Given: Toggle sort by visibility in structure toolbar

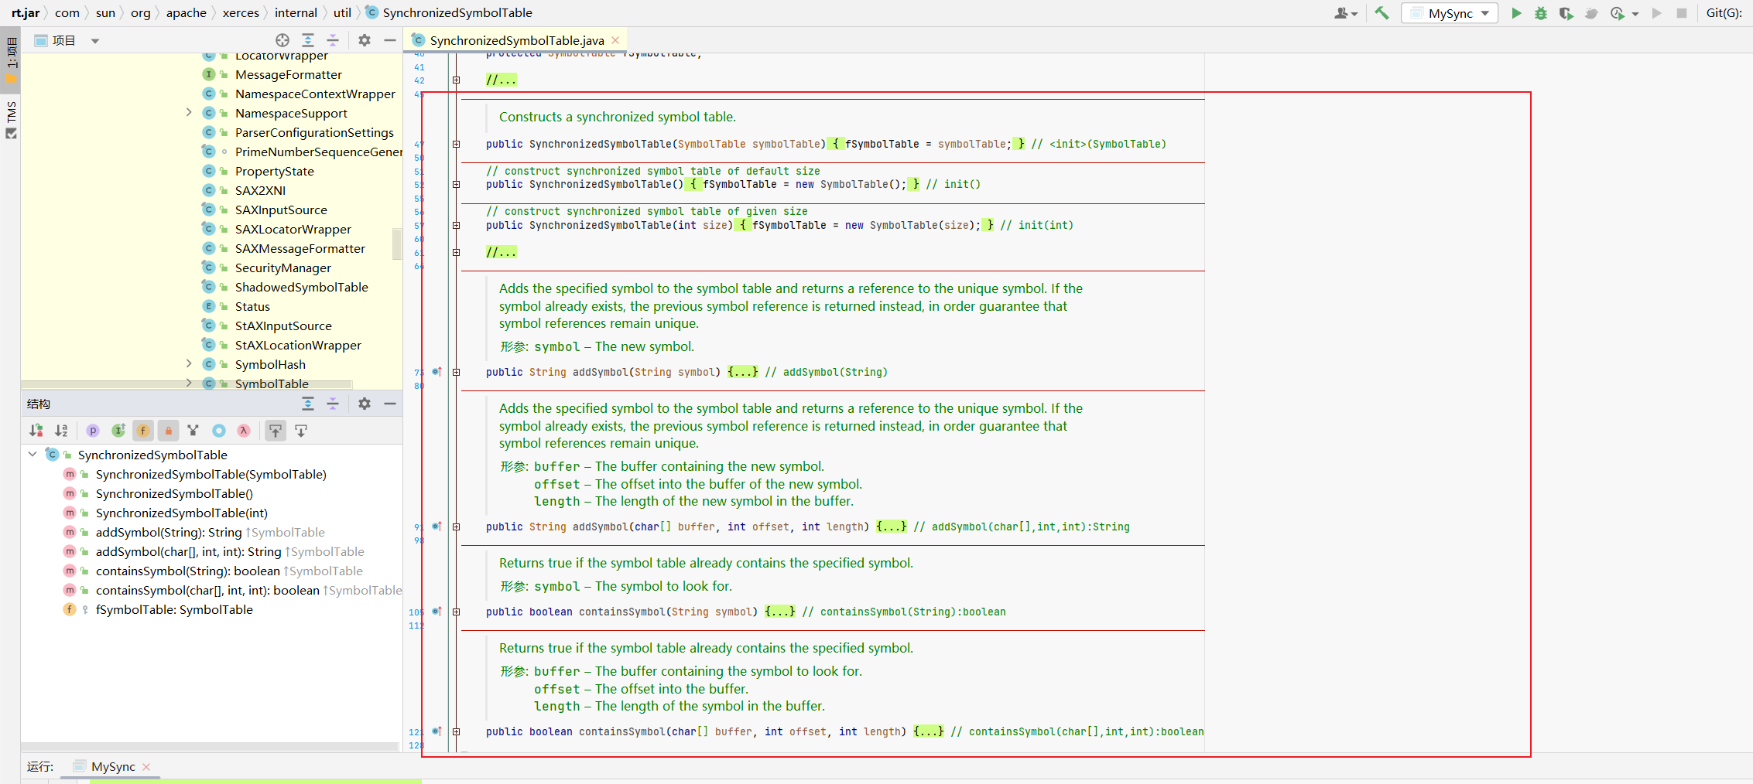Looking at the screenshot, I should 36,431.
